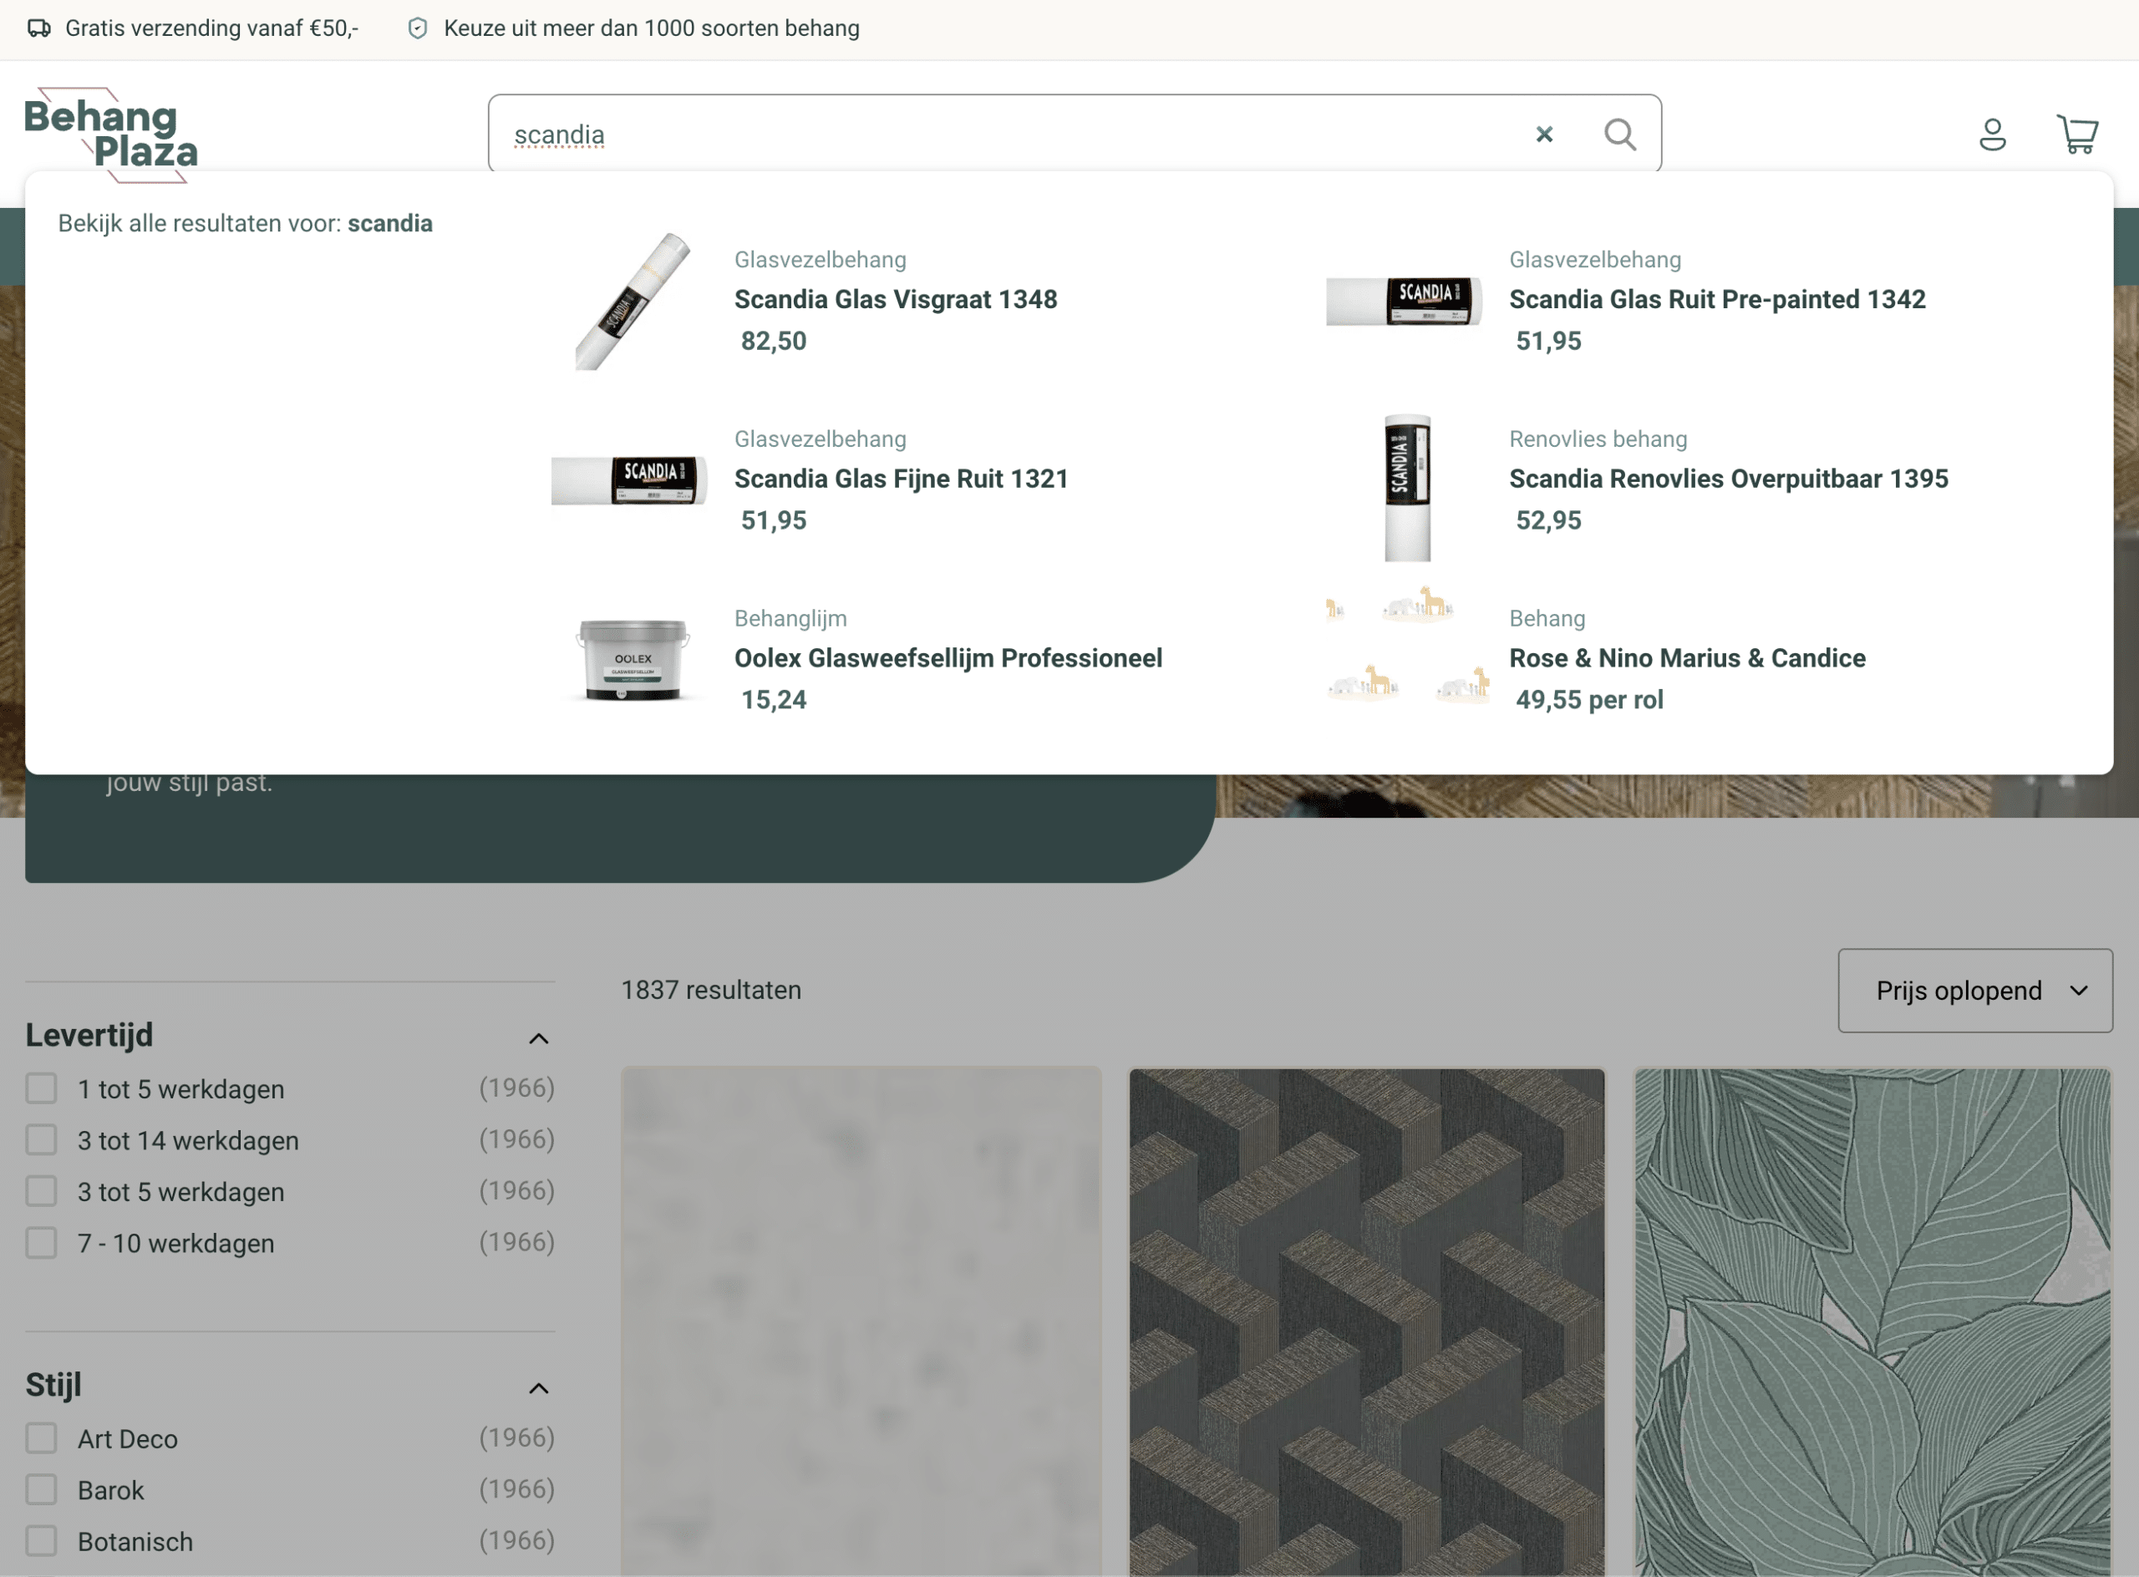Check the Botanisch filter checkbox
The height and width of the screenshot is (1577, 2139).
tap(41, 1539)
